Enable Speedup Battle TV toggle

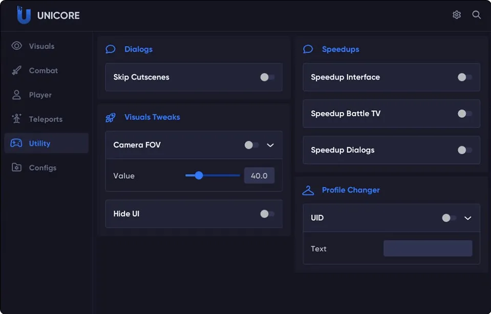point(464,114)
